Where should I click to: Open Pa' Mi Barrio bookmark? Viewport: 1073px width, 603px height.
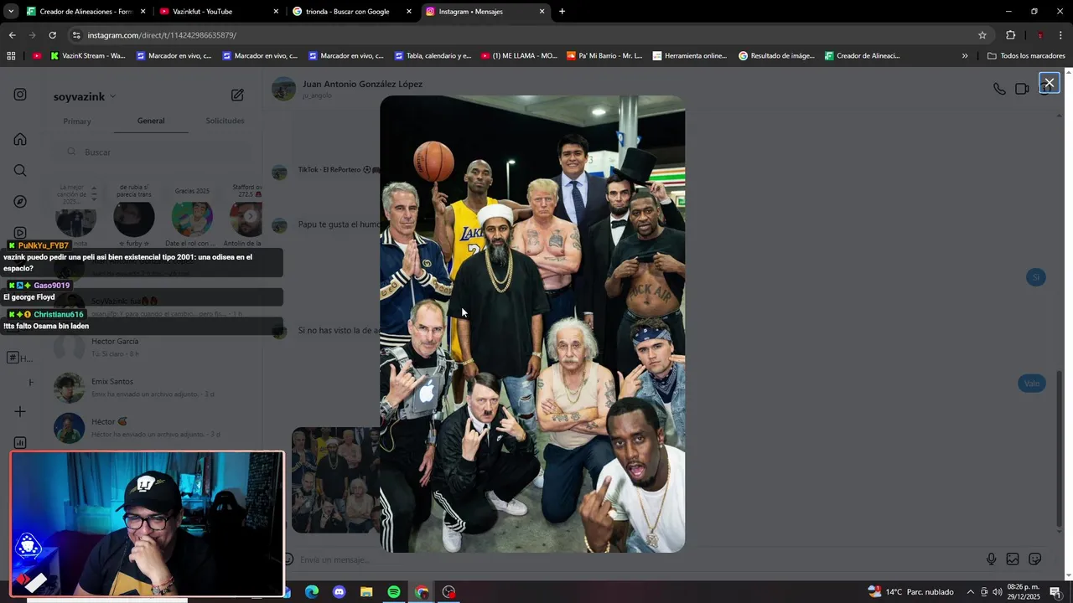point(604,56)
